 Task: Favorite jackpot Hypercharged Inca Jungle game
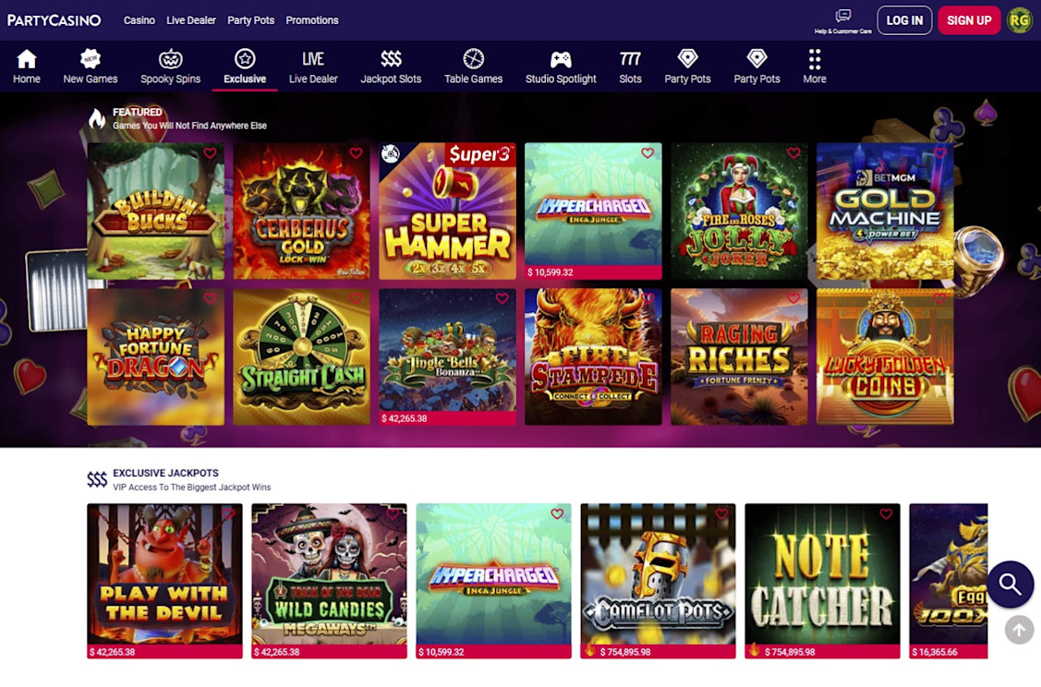[x=557, y=513]
